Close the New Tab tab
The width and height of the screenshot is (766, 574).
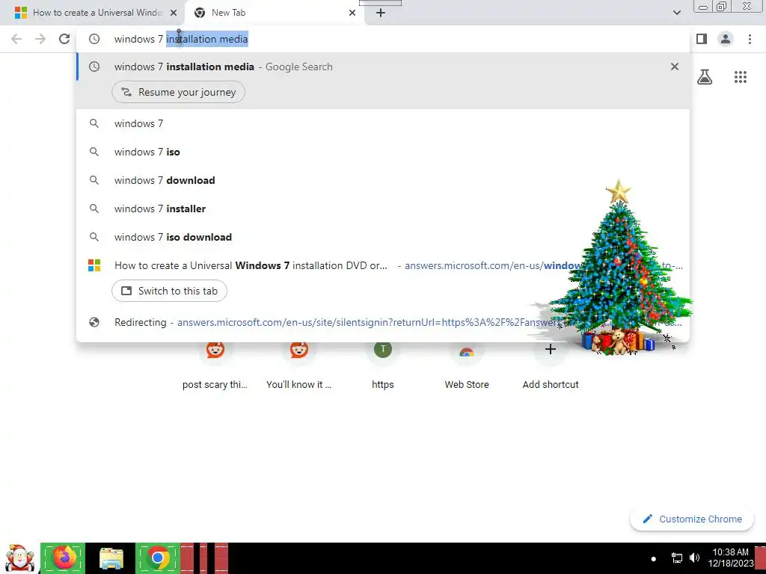point(352,13)
